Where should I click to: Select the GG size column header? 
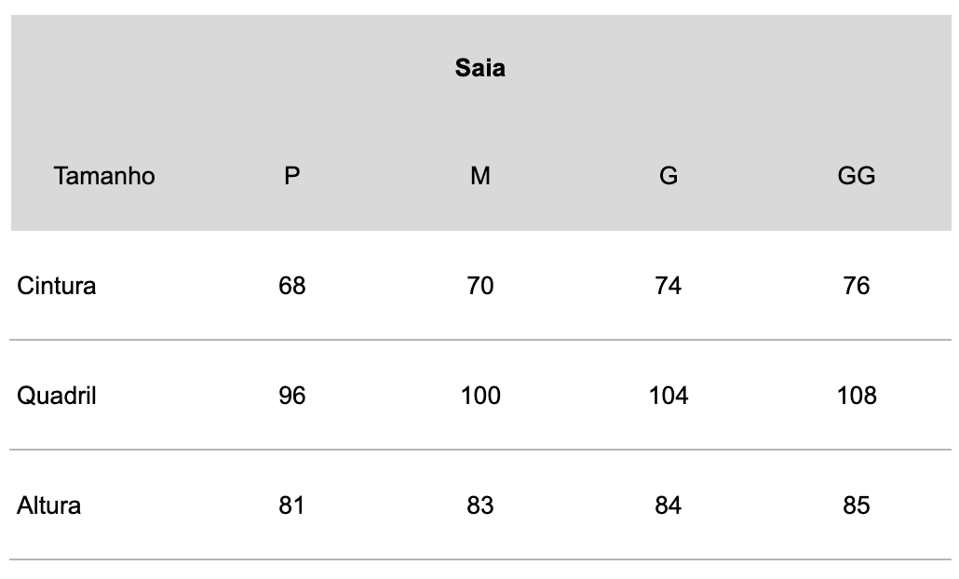[x=857, y=176]
